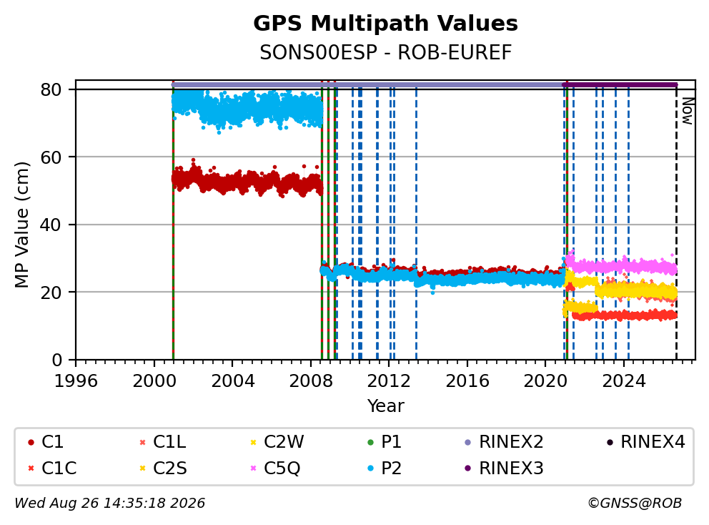Click the C2W legend marker
Image resolution: width=709 pixels, height=525 pixels.
[x=253, y=442]
